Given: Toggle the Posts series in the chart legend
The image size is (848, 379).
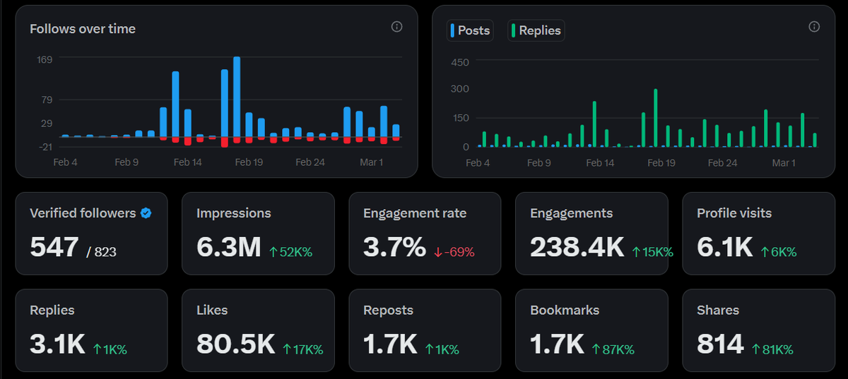Looking at the screenshot, I should (470, 30).
